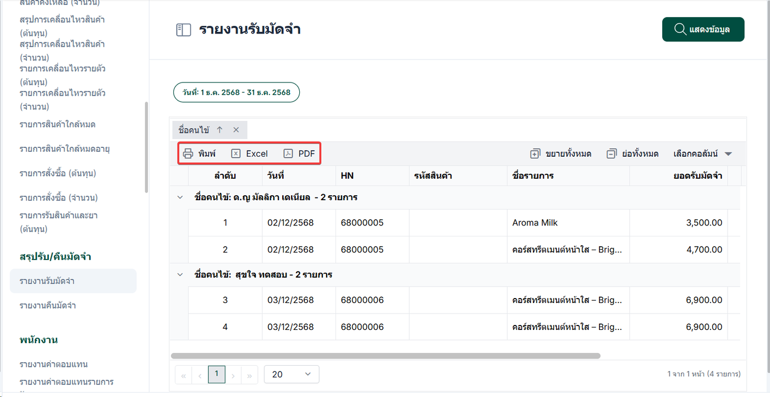The height and width of the screenshot is (397, 770).
Task: Open รายการเคลื่อนไหวรายตัว (จำนวน) report
Action: [x=63, y=100]
